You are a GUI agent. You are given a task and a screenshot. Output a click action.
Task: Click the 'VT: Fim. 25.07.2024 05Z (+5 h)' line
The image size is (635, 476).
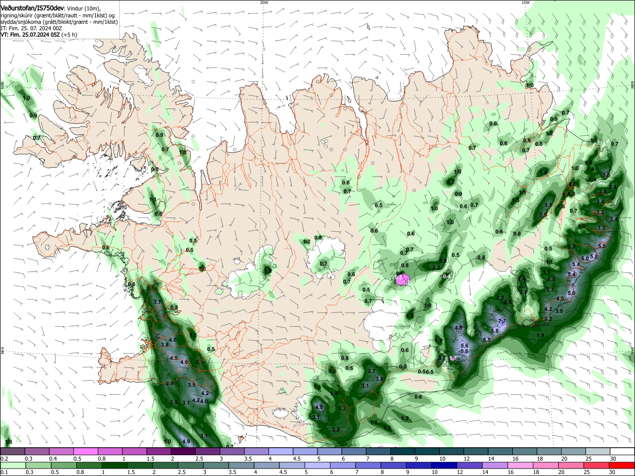(39, 35)
